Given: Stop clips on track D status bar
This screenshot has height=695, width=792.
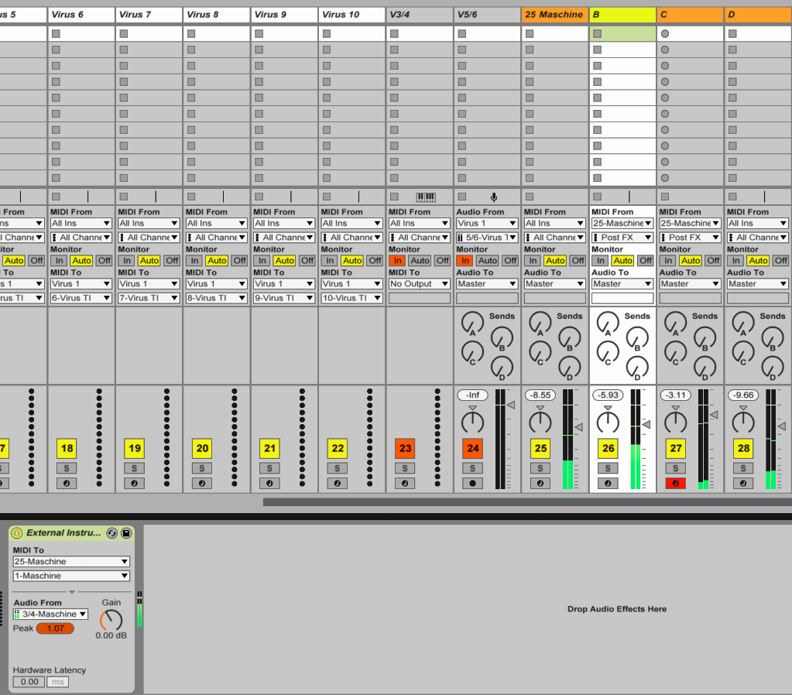Looking at the screenshot, I should [733, 197].
